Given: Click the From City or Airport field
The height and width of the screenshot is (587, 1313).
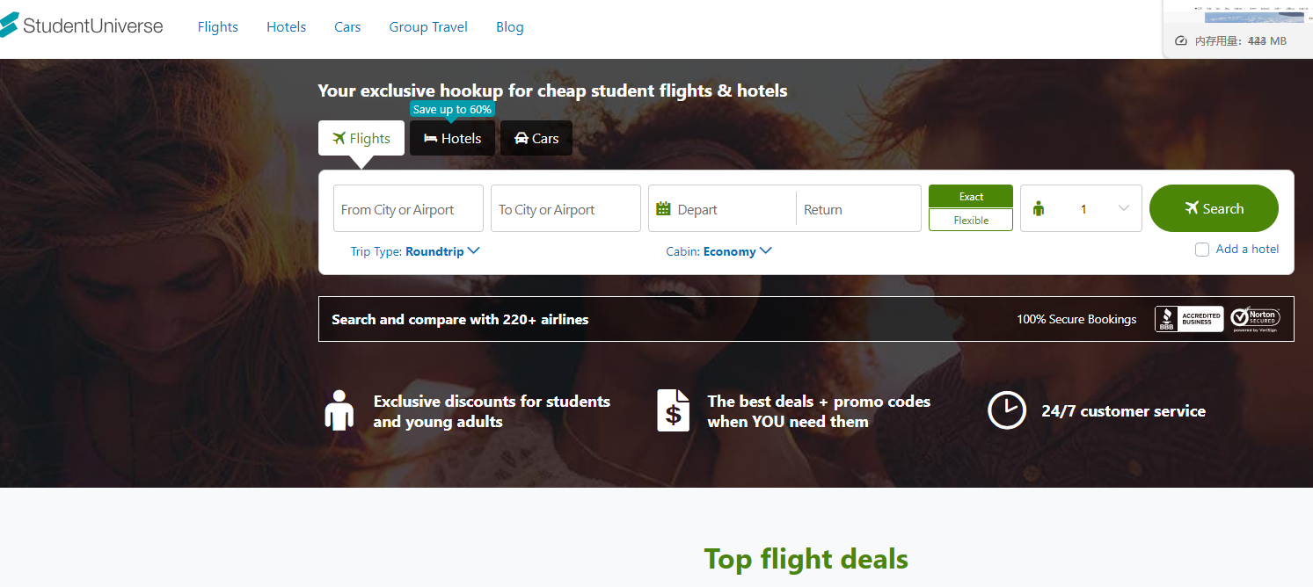Looking at the screenshot, I should click(408, 209).
